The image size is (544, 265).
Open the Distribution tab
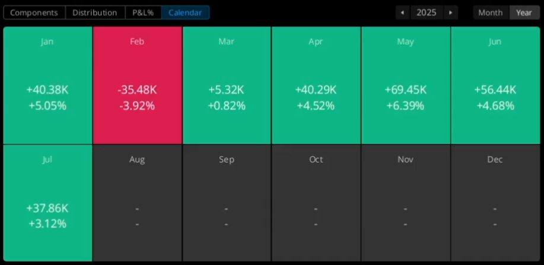pos(95,12)
